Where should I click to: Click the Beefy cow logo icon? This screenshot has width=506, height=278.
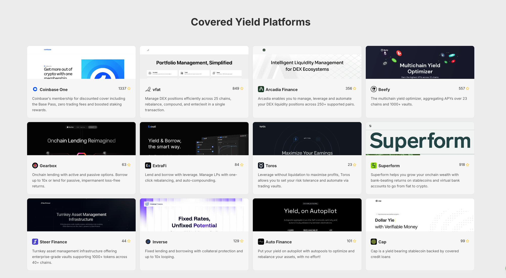tap(374, 89)
